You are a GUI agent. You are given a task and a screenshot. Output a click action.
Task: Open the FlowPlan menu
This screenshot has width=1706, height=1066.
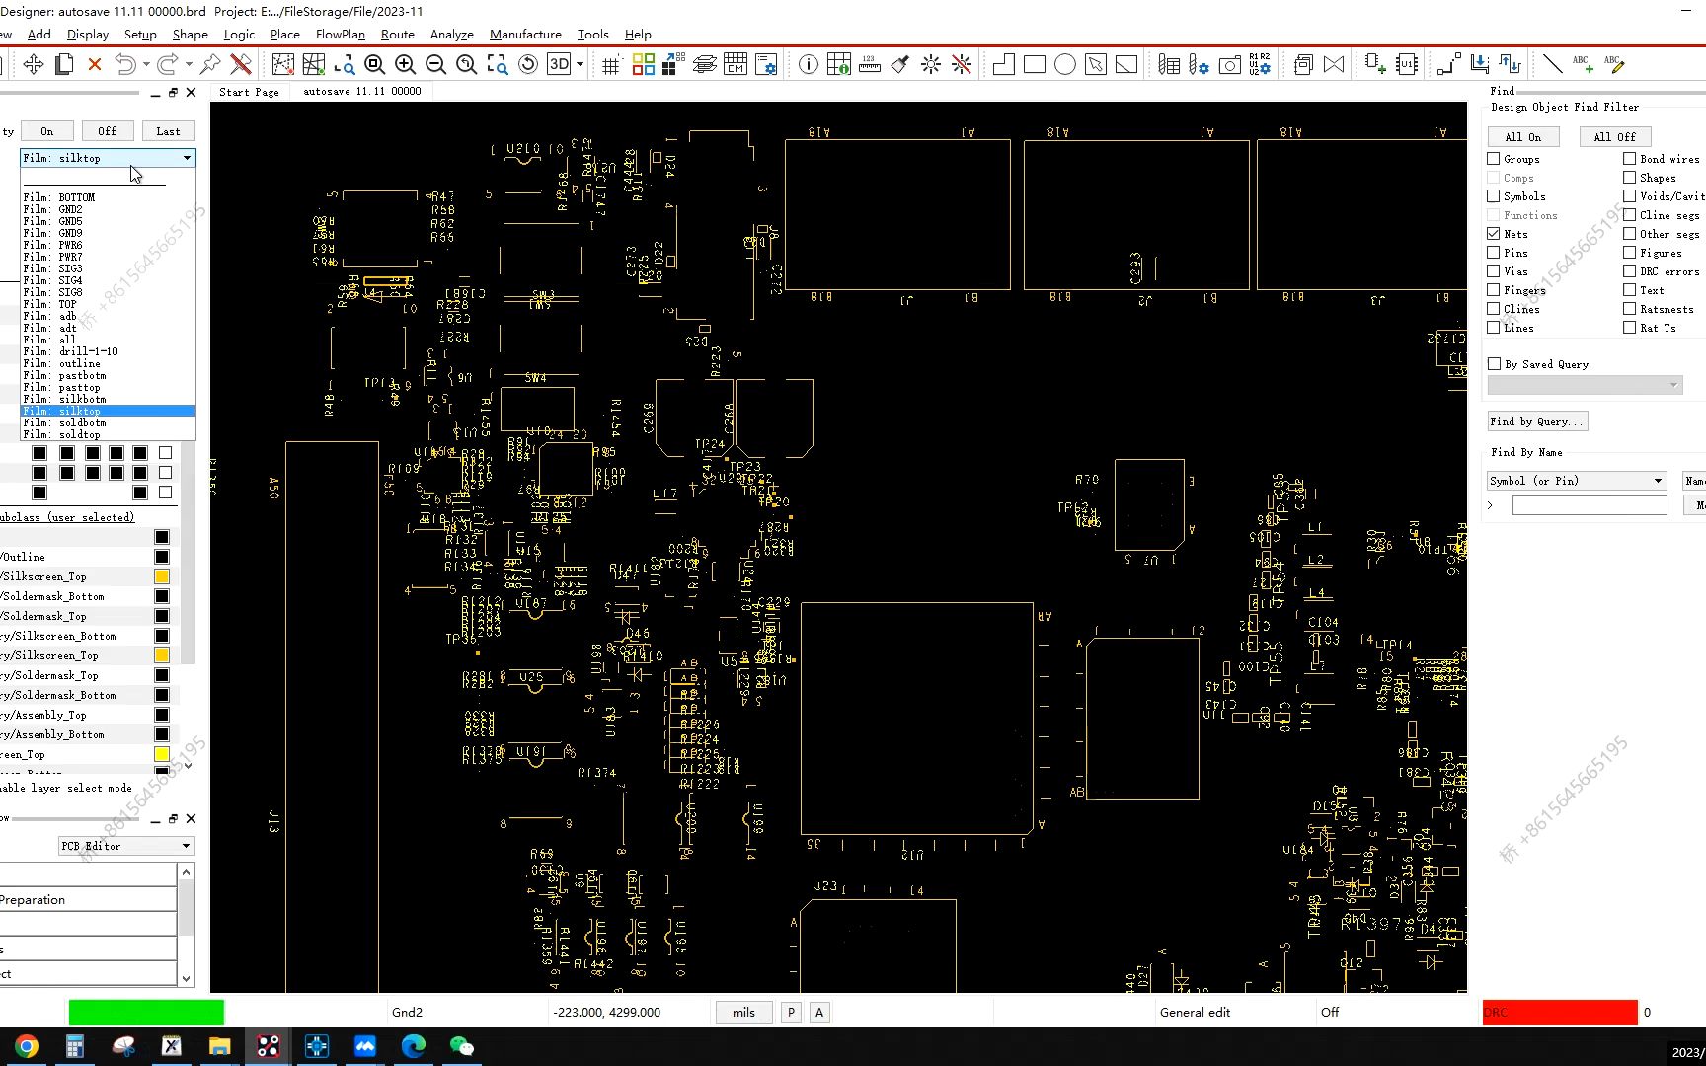pyautogui.click(x=341, y=35)
